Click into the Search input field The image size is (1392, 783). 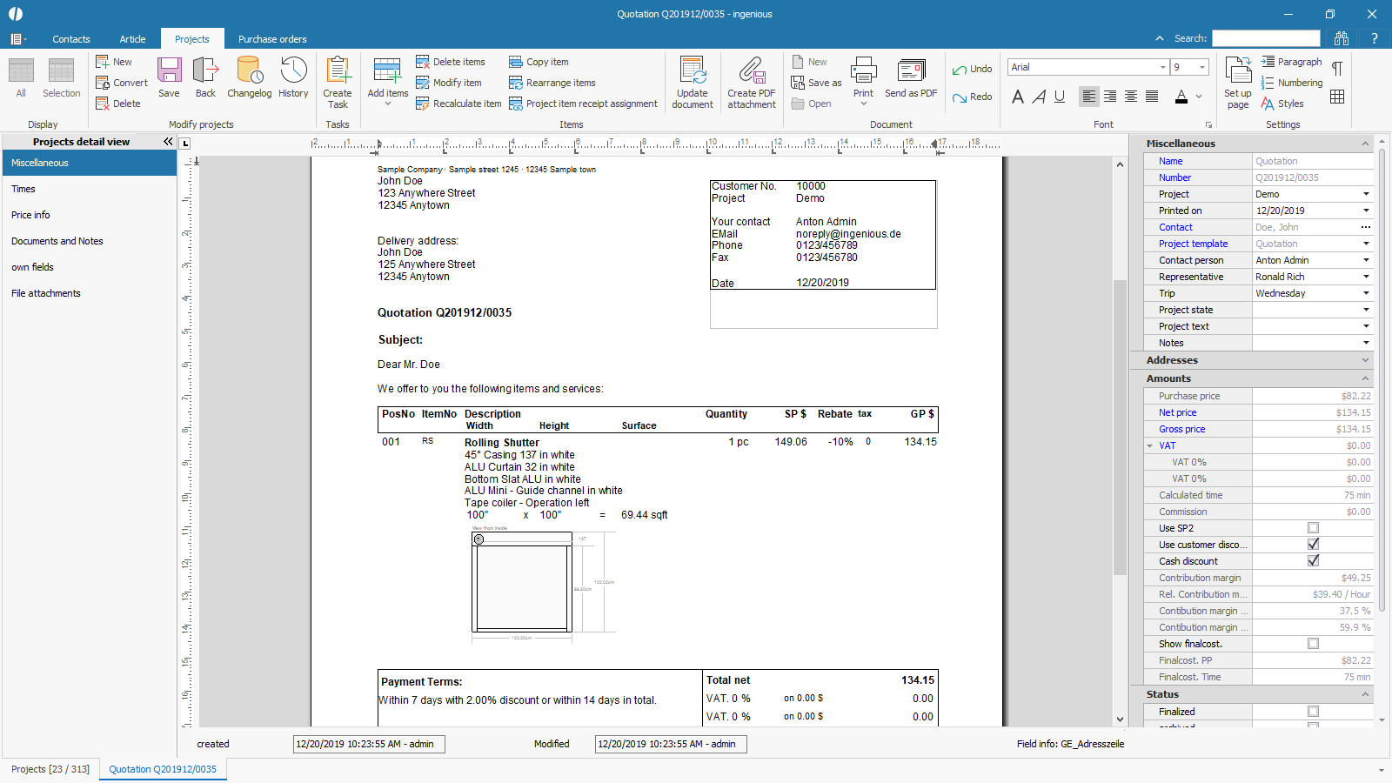[x=1266, y=38]
